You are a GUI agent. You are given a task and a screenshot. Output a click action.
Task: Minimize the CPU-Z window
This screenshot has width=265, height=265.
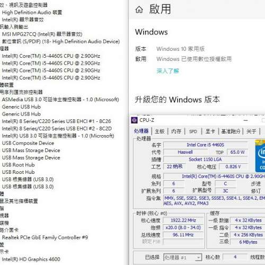[246, 120]
